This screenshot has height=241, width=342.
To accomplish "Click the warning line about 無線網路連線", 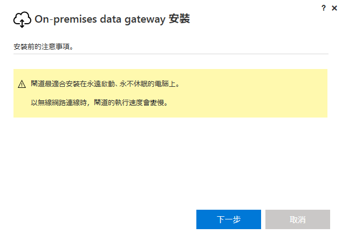I will pyautogui.click(x=99, y=101).
